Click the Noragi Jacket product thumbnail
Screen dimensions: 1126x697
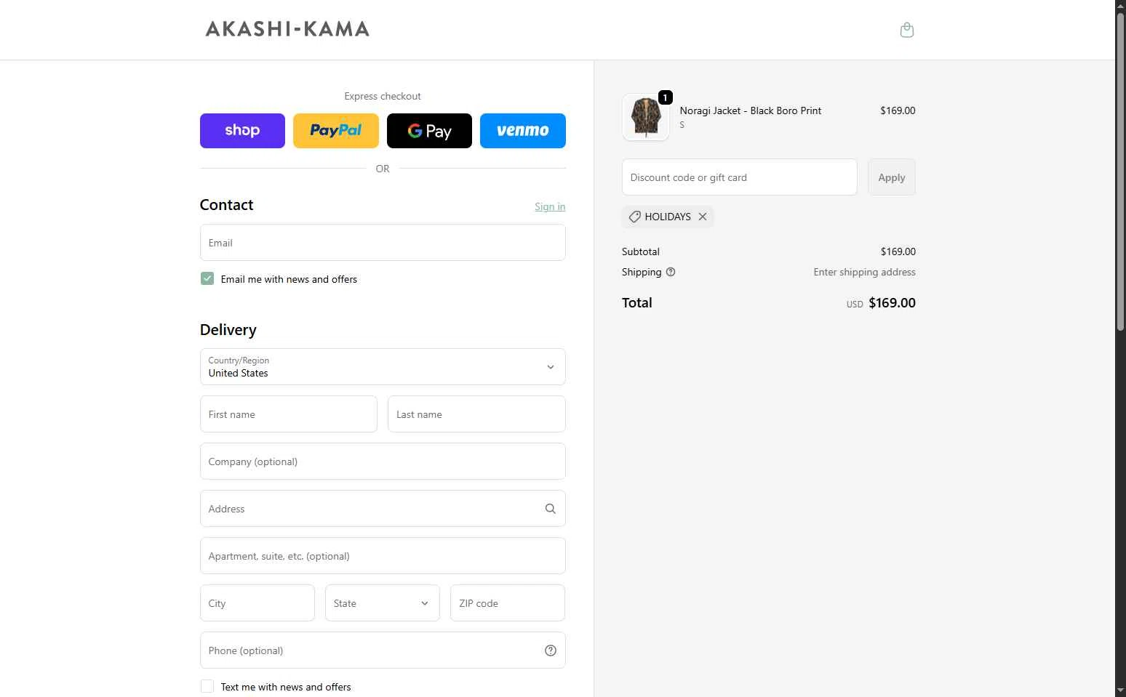[645, 117]
